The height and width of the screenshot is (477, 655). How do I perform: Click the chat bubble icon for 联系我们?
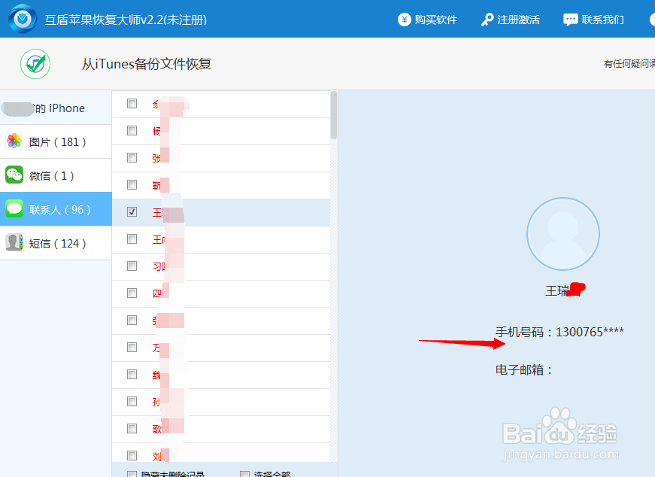(x=570, y=20)
